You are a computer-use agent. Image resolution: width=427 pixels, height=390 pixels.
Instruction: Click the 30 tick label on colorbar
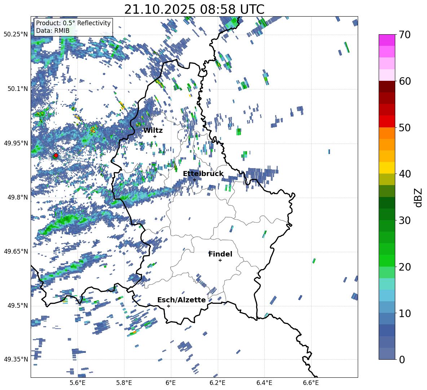405,220
